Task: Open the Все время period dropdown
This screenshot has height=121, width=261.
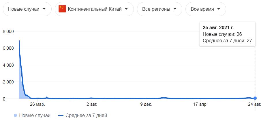Action: 206,9
